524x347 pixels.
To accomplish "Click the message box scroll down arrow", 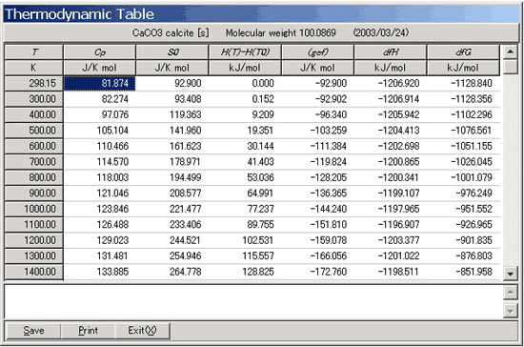I will (x=510, y=311).
